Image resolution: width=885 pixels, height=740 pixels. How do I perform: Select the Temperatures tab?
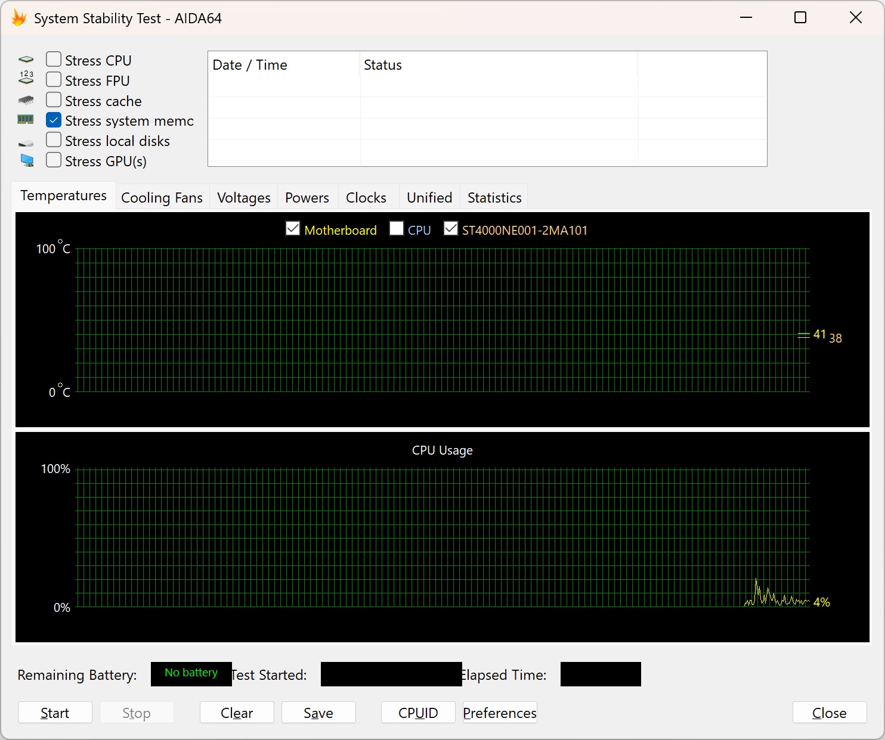coord(64,195)
